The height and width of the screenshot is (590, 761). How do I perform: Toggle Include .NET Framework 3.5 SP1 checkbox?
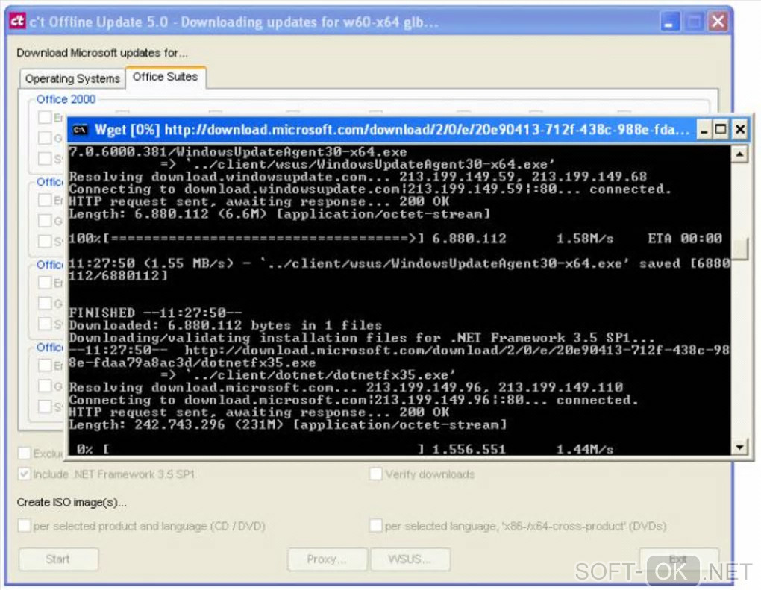tap(25, 474)
